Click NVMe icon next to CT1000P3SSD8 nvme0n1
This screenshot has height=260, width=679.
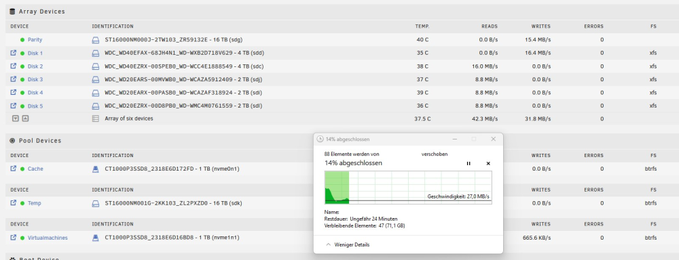(96, 169)
